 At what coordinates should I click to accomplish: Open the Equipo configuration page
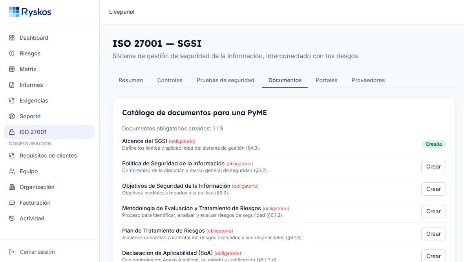click(49, 171)
